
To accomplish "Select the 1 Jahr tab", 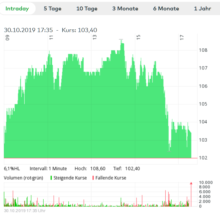I will (202, 9).
